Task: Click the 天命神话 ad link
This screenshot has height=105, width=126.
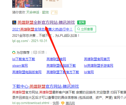Action: pyautogui.click(x=33, y=12)
